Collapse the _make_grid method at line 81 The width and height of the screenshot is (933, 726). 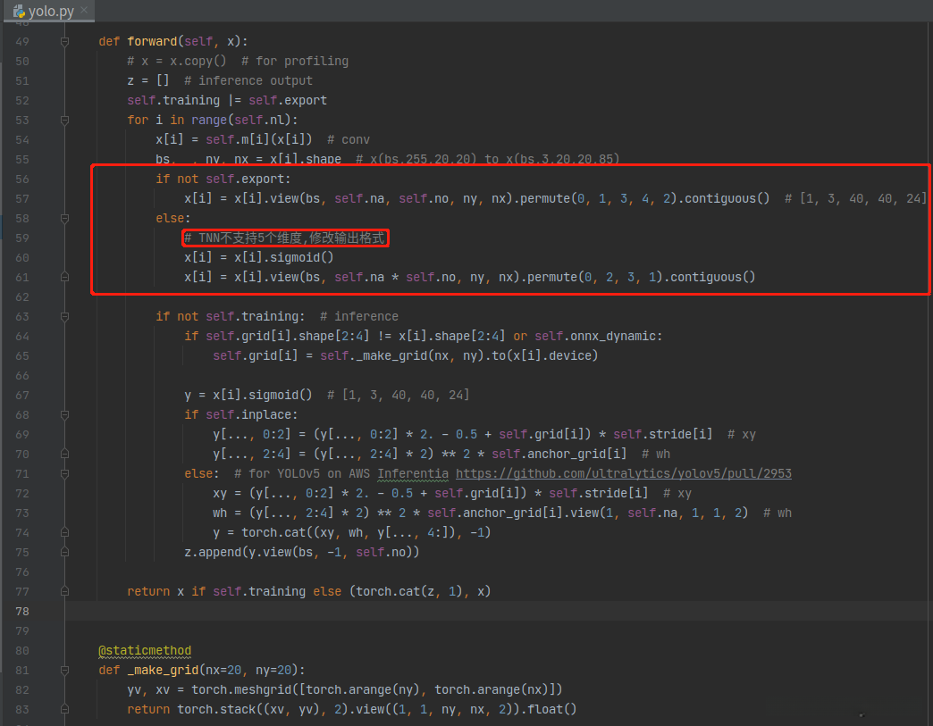pyautogui.click(x=65, y=670)
